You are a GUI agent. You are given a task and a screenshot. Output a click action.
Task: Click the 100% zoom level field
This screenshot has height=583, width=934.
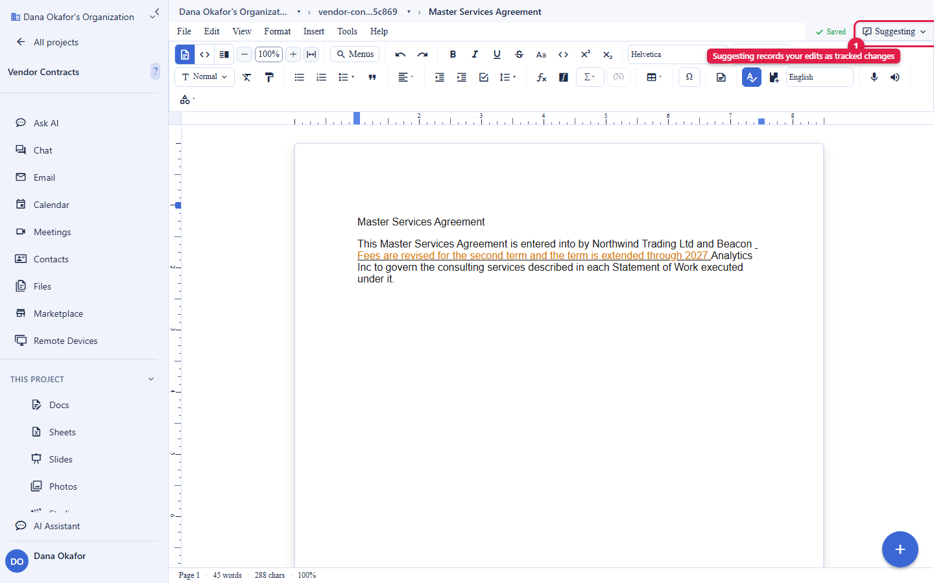(x=269, y=54)
